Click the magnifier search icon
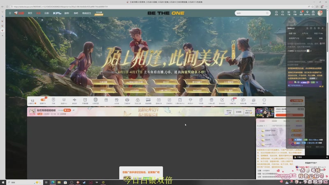 pyautogui.click(x=267, y=13)
